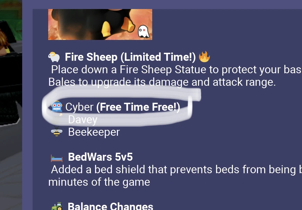Click the bee icon beside Beekeeper
302x210 pixels.
(x=57, y=132)
